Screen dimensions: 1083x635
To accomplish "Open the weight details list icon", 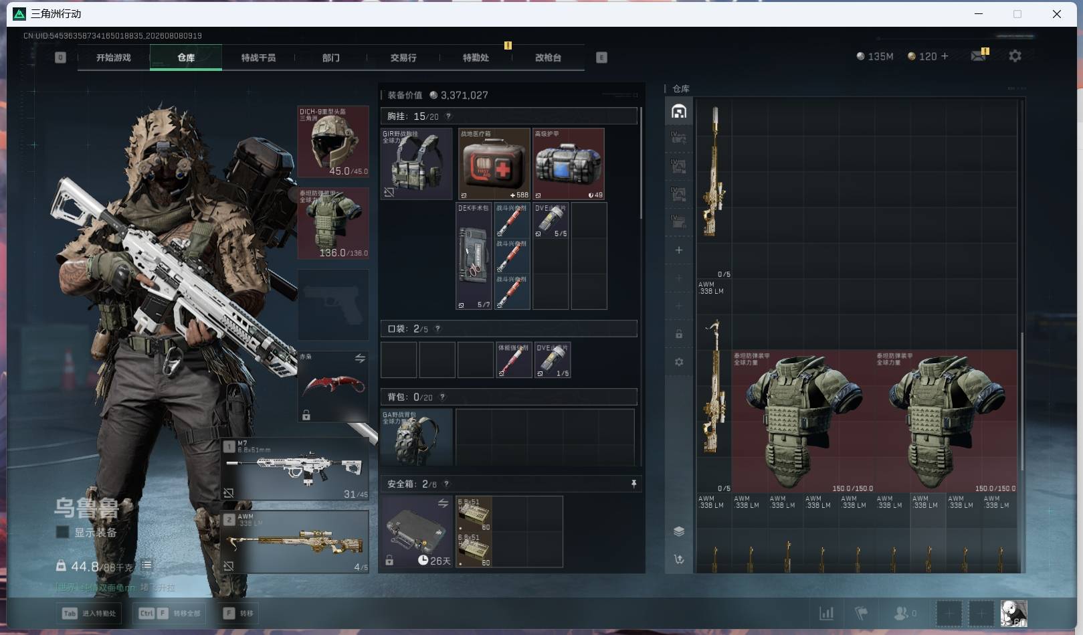I will (x=146, y=565).
